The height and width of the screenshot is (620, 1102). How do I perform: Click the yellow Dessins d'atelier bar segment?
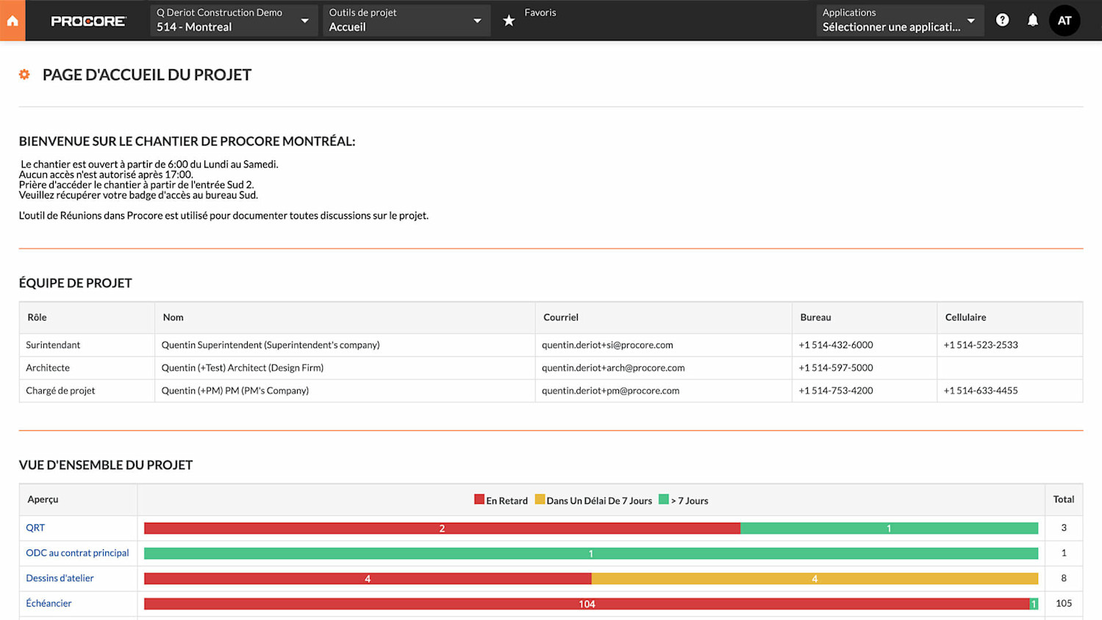(815, 579)
